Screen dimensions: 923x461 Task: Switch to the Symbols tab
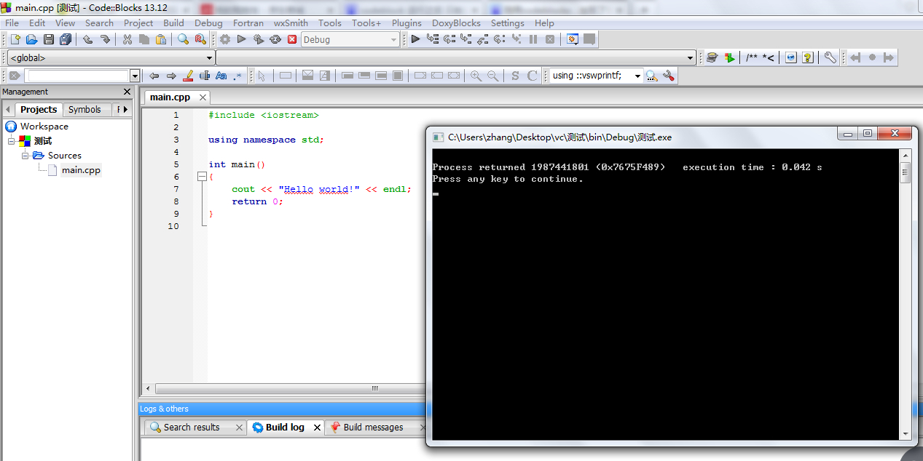click(x=85, y=109)
